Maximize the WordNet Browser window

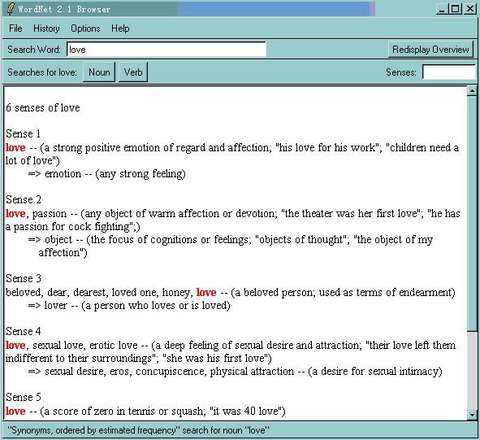[x=455, y=9]
